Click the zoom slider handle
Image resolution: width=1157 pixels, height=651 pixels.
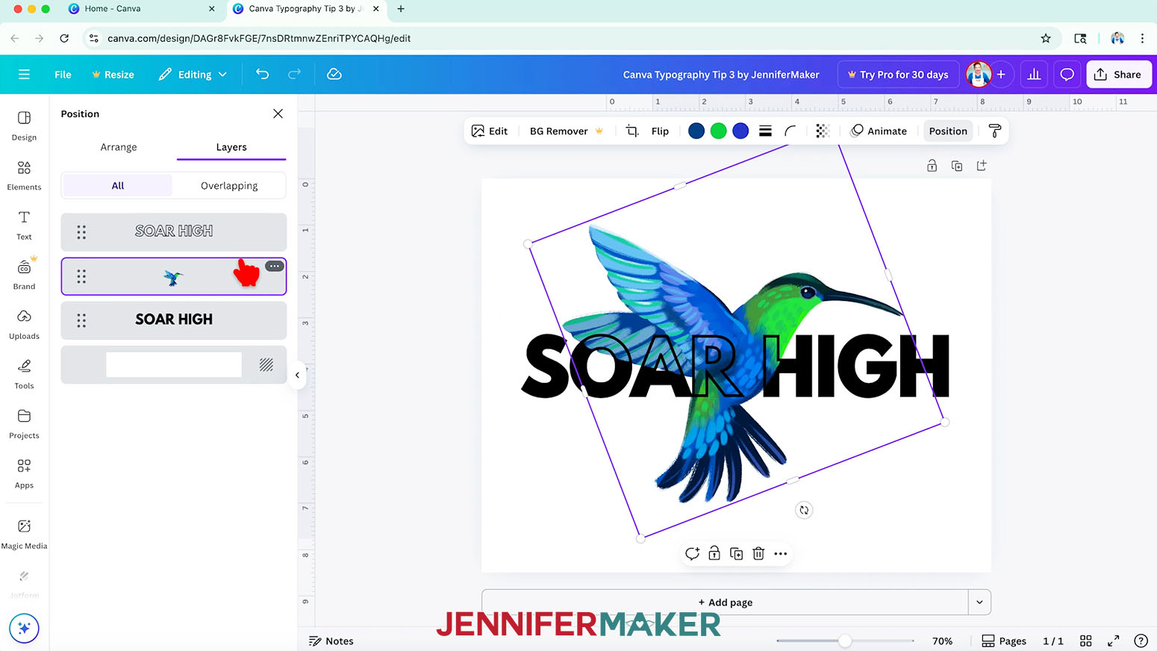pos(845,641)
